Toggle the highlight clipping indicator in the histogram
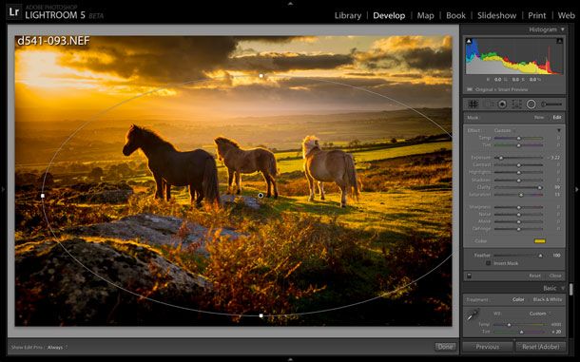This screenshot has height=362, width=580. (x=560, y=41)
